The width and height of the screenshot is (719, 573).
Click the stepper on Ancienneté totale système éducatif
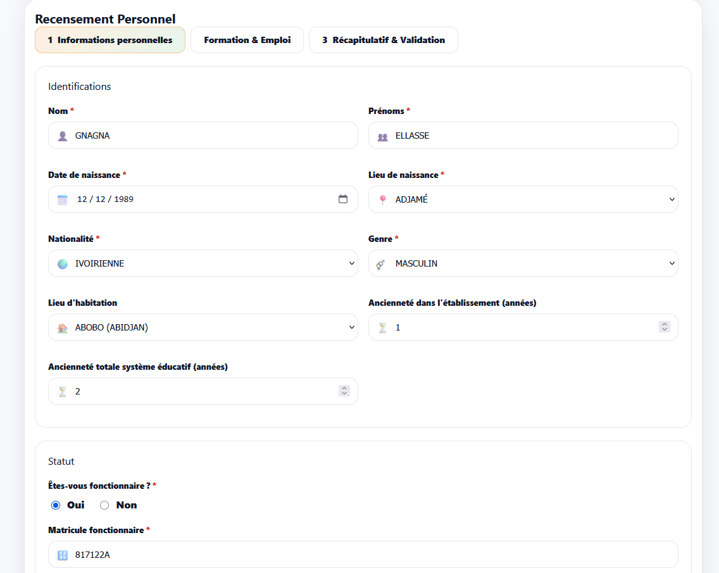point(344,391)
